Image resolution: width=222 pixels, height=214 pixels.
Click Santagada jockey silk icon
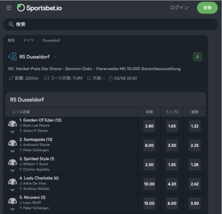pos(13,143)
